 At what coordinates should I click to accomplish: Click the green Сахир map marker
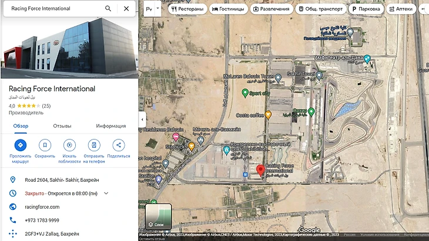[311, 111]
